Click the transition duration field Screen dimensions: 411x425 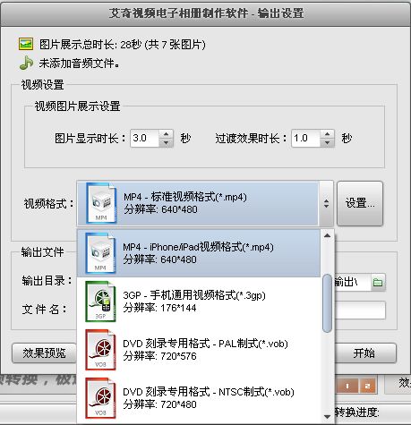(x=306, y=139)
